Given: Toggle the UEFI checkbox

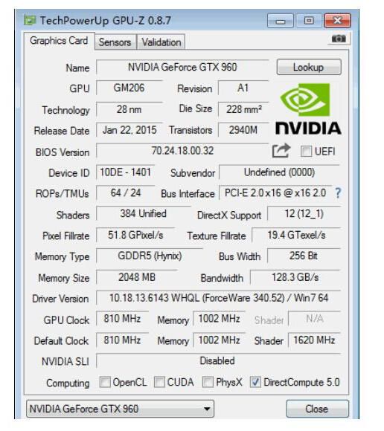Looking at the screenshot, I should [306, 151].
